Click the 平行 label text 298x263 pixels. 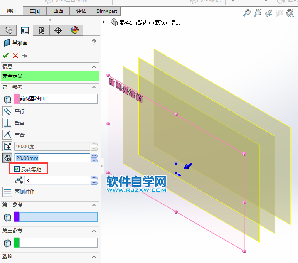click(x=20, y=111)
